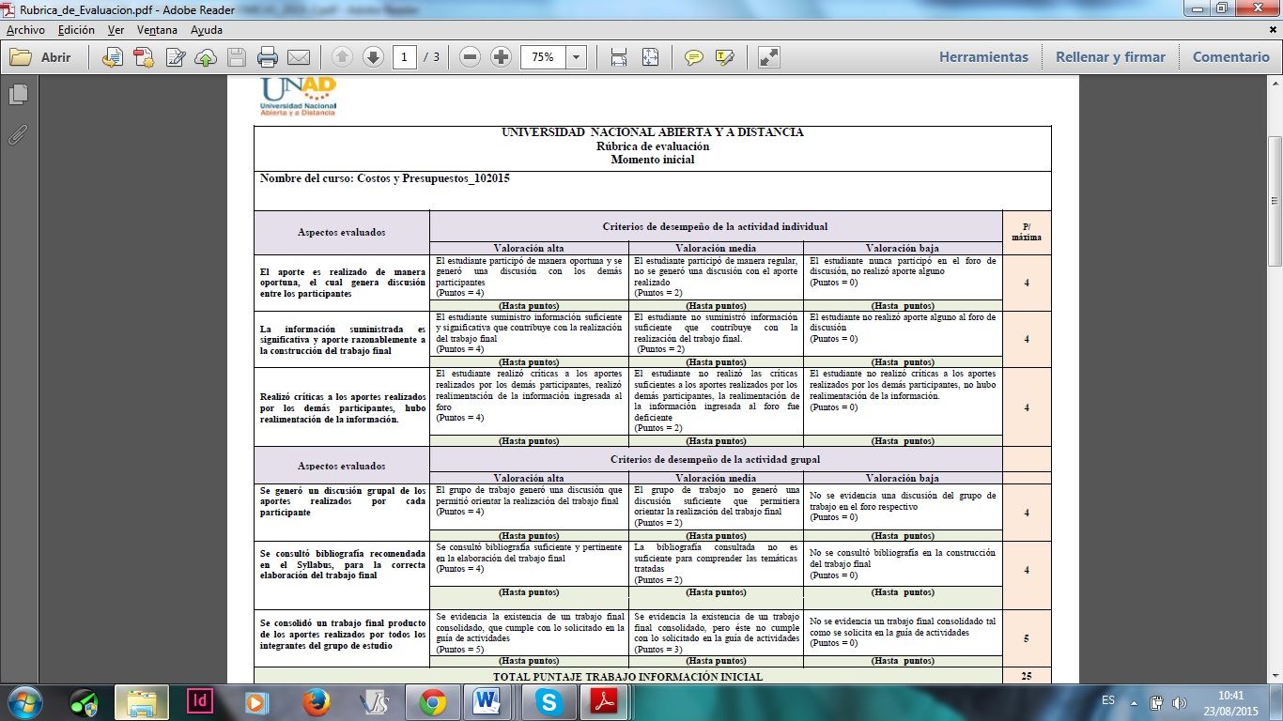Open the zoom percentage dropdown
Viewport: 1283px width, 721px height.
pos(576,57)
